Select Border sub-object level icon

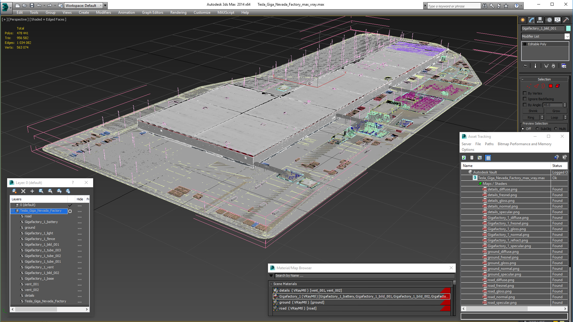click(543, 86)
